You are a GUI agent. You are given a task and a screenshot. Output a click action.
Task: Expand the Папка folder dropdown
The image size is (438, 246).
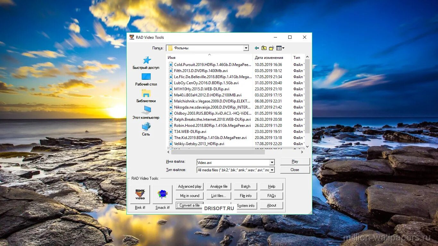[246, 48]
